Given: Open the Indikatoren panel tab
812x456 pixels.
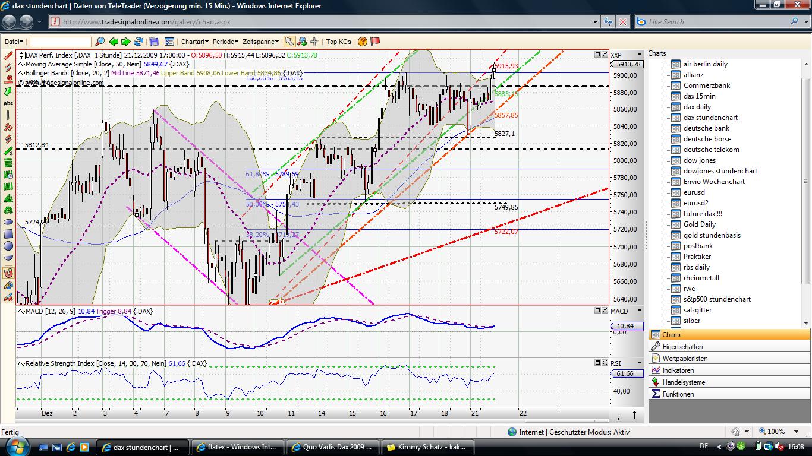Looking at the screenshot, I should click(729, 370).
